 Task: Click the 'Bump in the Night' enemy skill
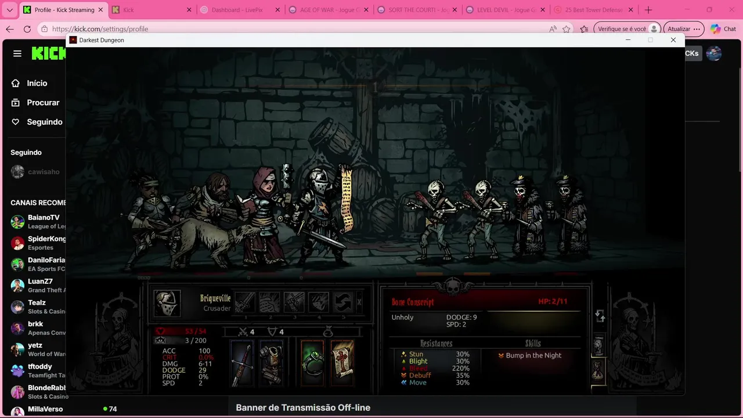pos(533,355)
